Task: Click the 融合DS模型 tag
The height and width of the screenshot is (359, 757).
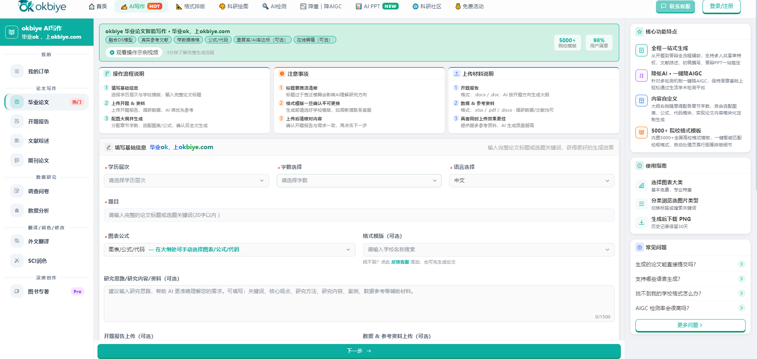Action: pos(121,40)
